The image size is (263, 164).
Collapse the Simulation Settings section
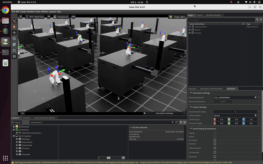click(191, 93)
